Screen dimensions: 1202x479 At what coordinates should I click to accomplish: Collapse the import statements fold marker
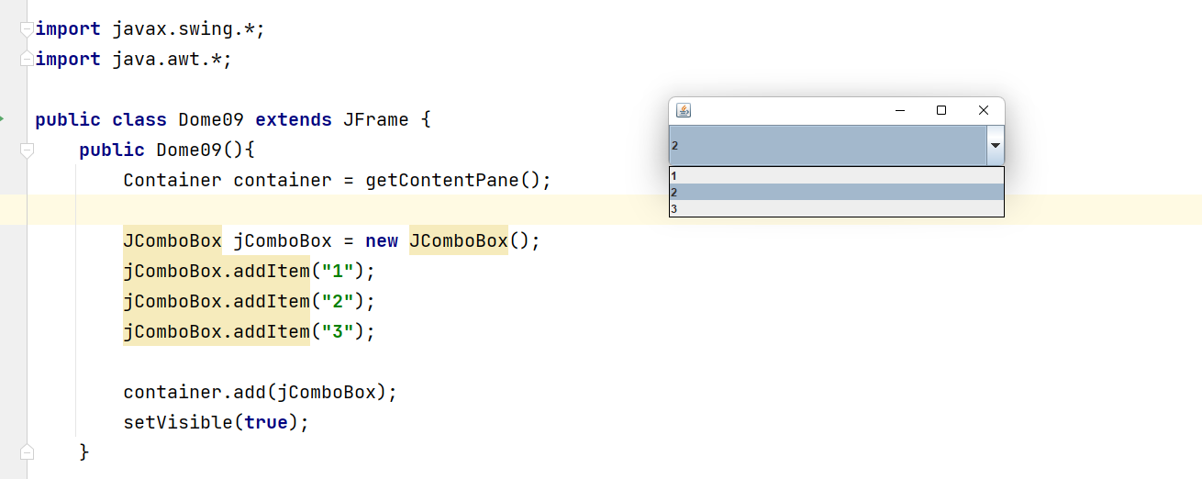(x=27, y=29)
